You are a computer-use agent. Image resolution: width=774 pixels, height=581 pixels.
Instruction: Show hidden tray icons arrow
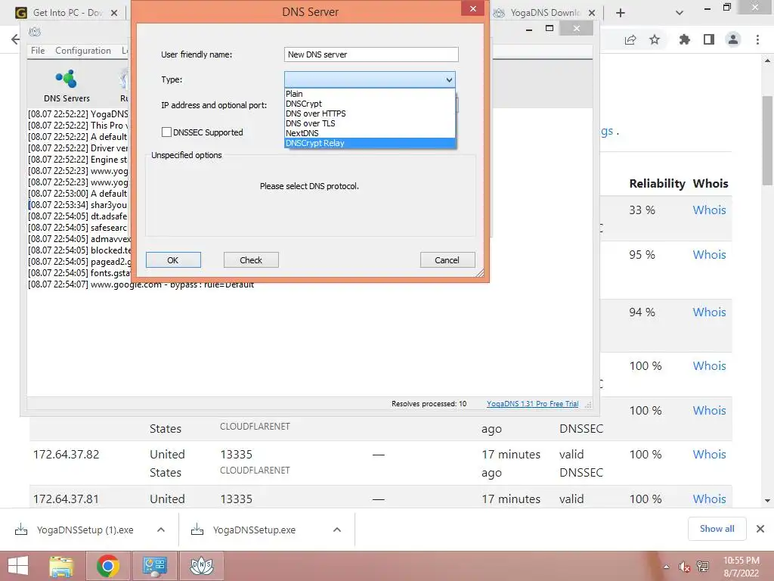click(x=667, y=567)
